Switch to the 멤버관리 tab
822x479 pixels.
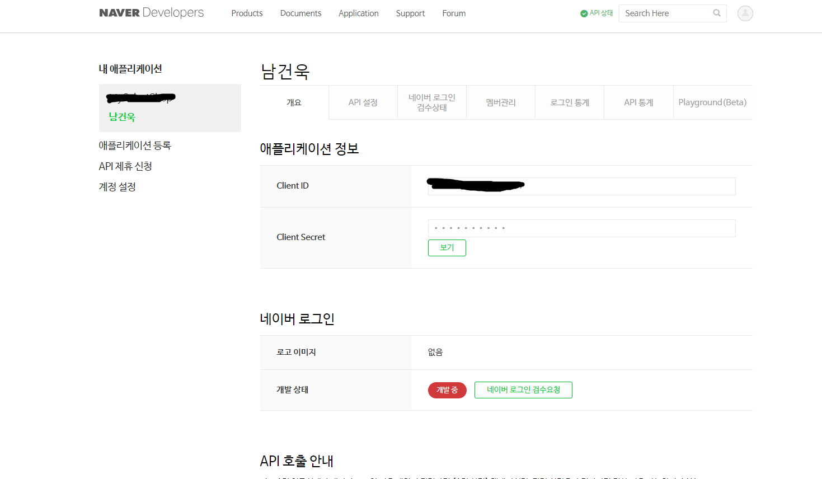(501, 102)
